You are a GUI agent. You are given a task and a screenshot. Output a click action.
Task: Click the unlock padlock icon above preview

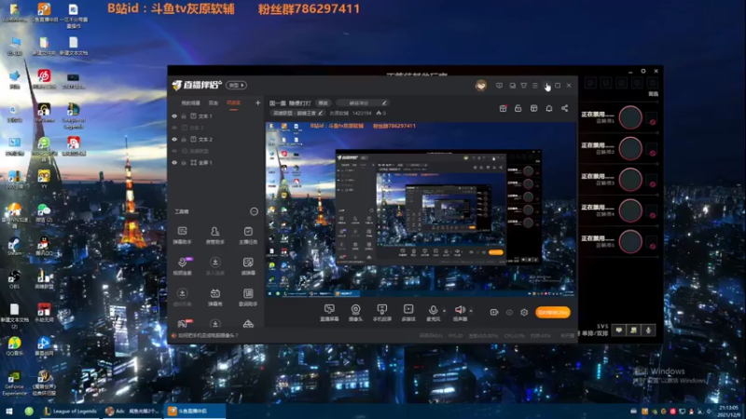click(518, 108)
